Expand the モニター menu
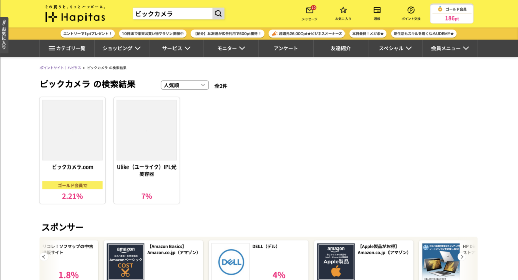Image resolution: width=518 pixels, height=280 pixels. [231, 48]
